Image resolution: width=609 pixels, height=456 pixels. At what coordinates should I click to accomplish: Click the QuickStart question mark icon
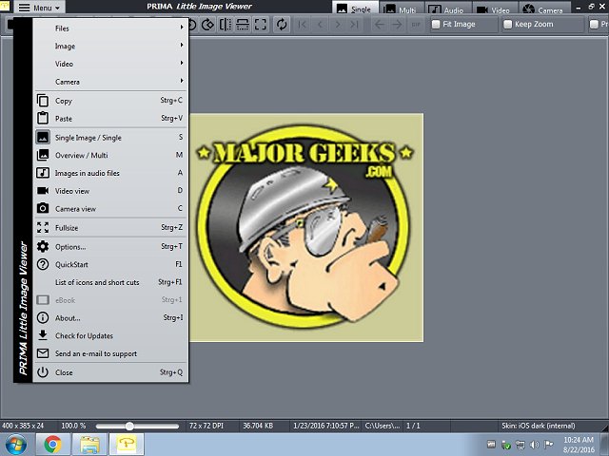pos(42,264)
